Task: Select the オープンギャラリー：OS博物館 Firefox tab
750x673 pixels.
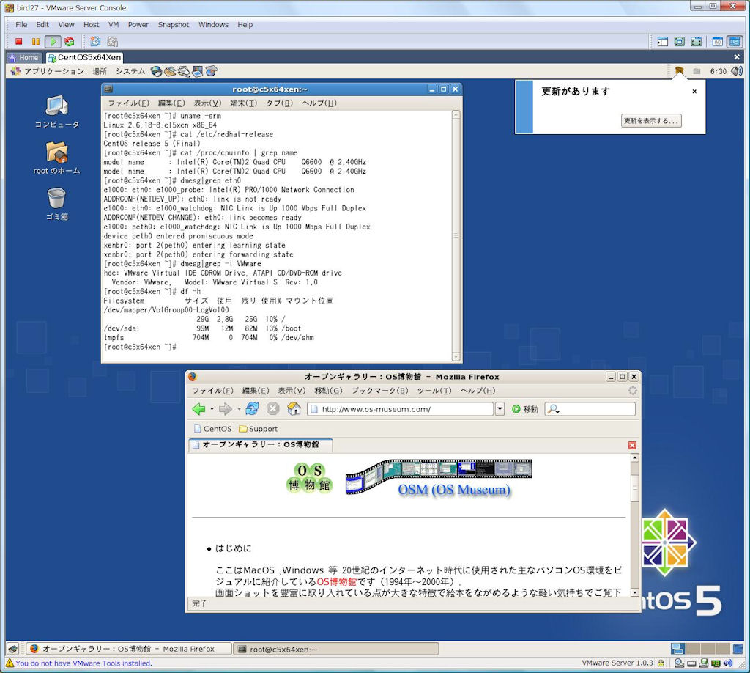Action: [261, 445]
